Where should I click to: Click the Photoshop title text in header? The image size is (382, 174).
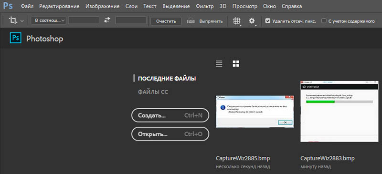tap(45, 39)
